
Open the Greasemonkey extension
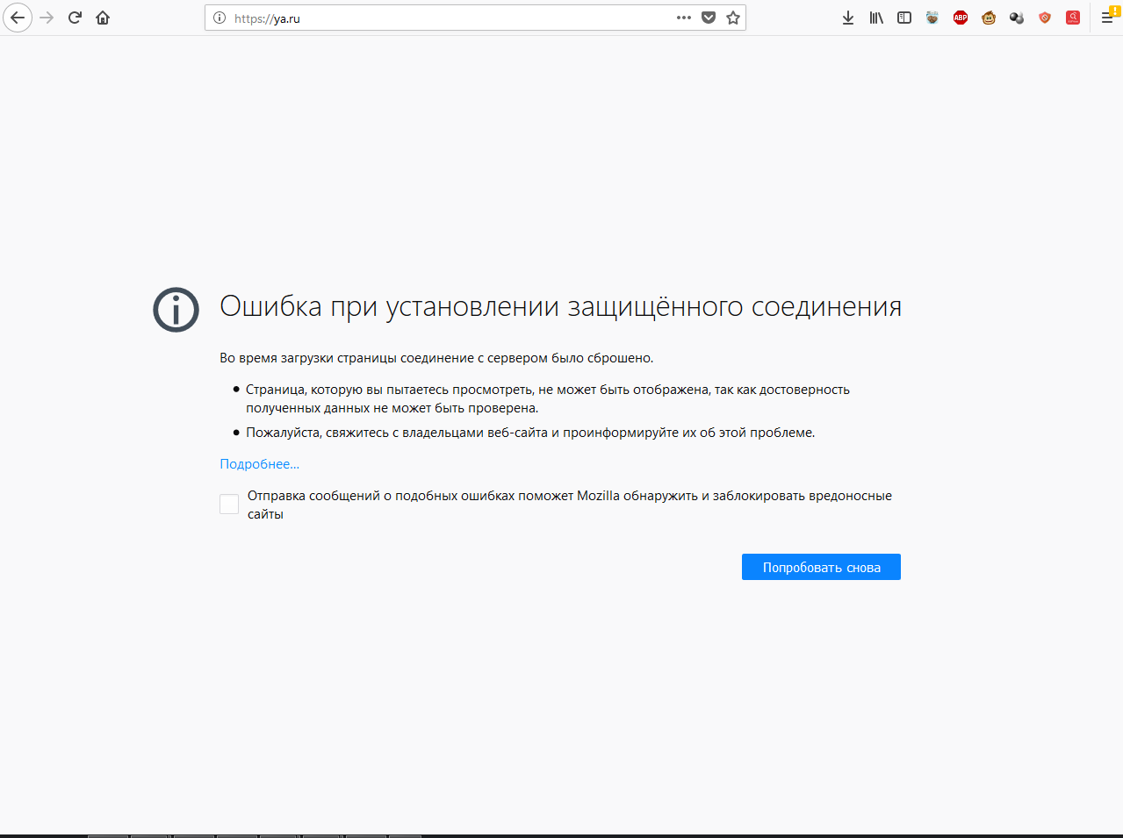point(988,17)
